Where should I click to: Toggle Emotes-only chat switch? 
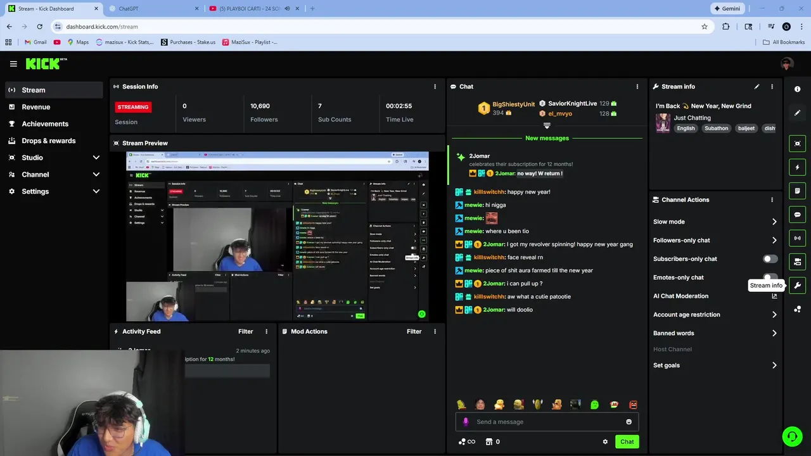[x=770, y=277]
